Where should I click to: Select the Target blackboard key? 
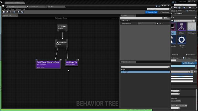145,72
